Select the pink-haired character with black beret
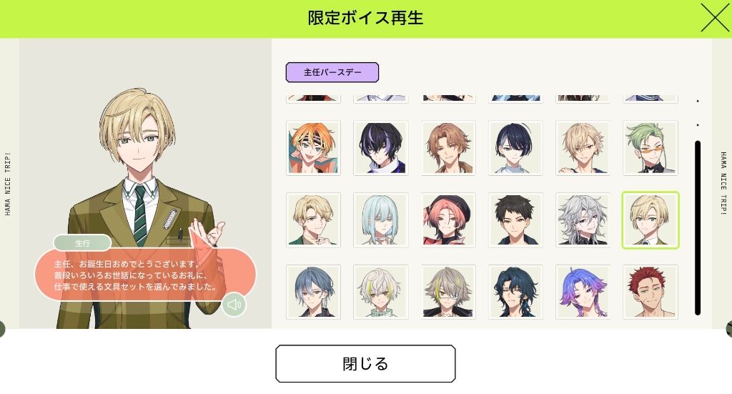 pyautogui.click(x=448, y=220)
